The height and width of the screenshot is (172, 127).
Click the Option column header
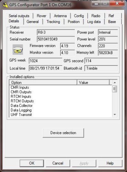pos(43,83)
